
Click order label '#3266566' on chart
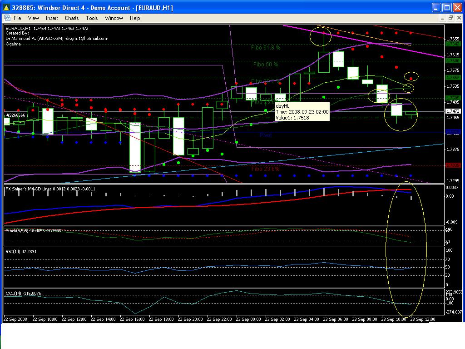16,115
